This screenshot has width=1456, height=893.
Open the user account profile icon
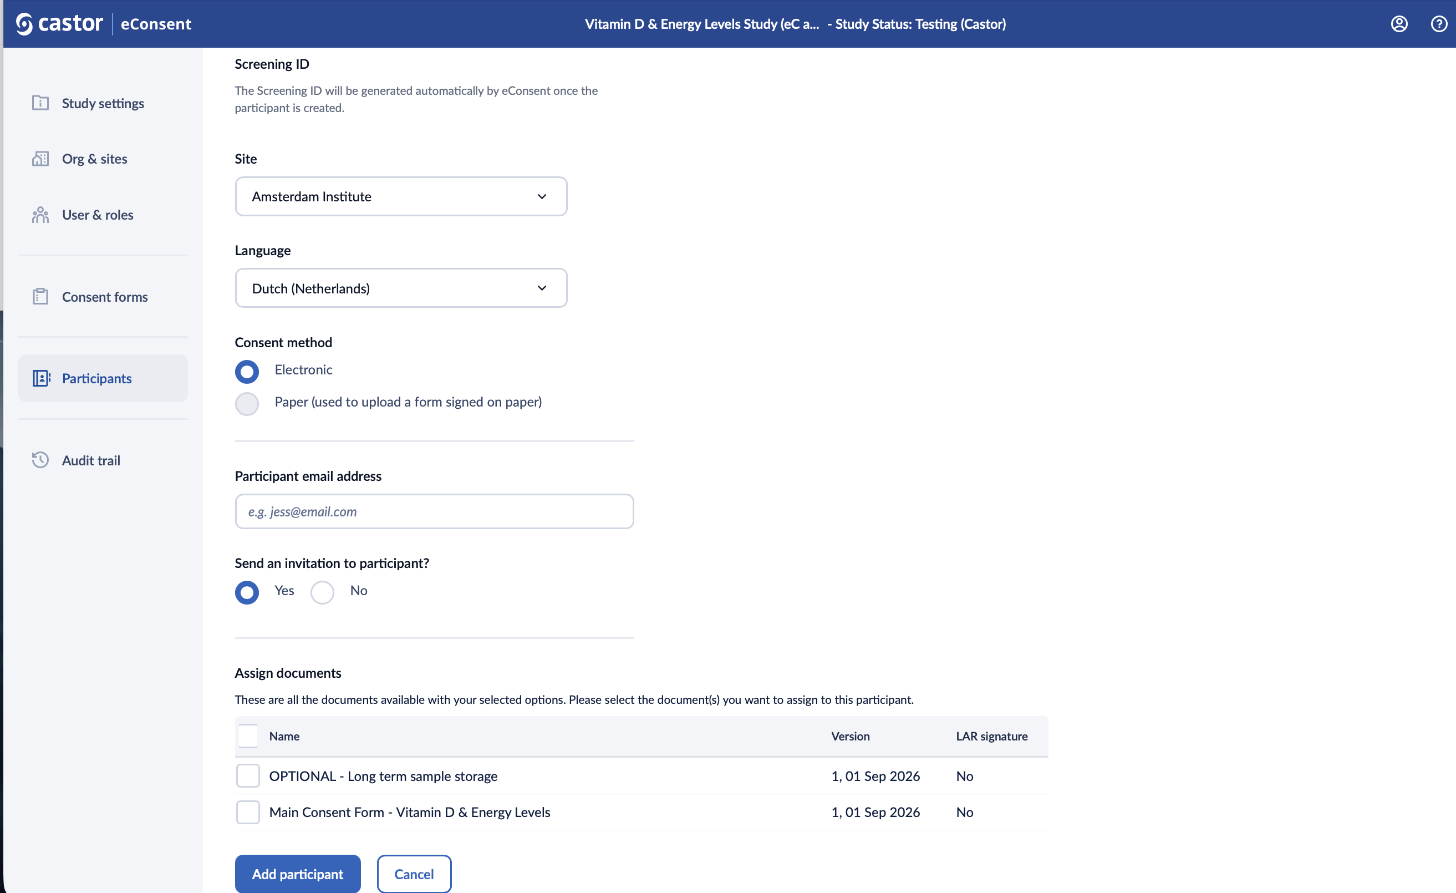1399,24
